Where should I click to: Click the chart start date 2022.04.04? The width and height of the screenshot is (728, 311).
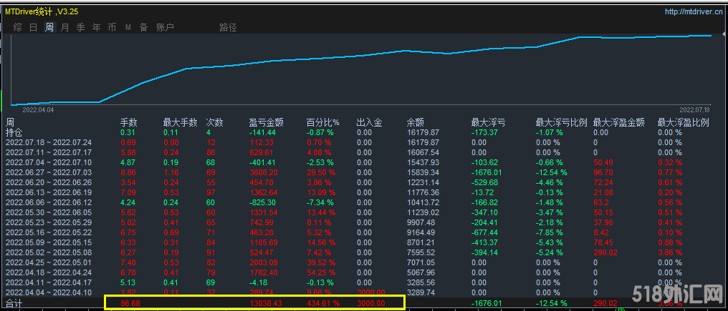[38, 110]
